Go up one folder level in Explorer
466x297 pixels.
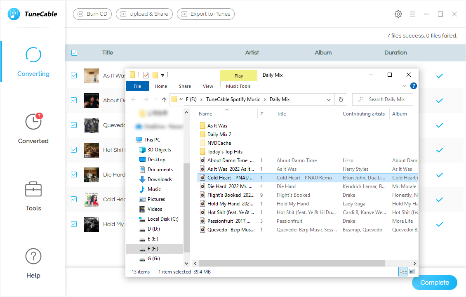164,99
